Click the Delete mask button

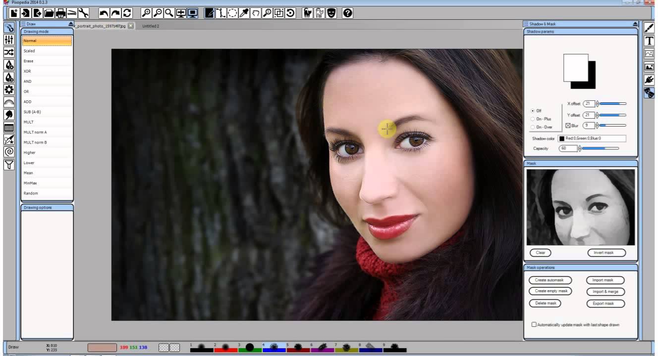(x=545, y=303)
